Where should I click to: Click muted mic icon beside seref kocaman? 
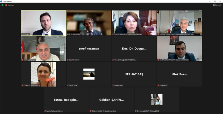68,60
